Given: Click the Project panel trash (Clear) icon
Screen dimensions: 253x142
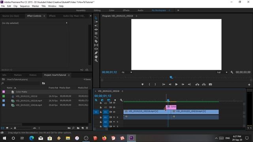Looking at the screenshot, I should coord(87,128).
